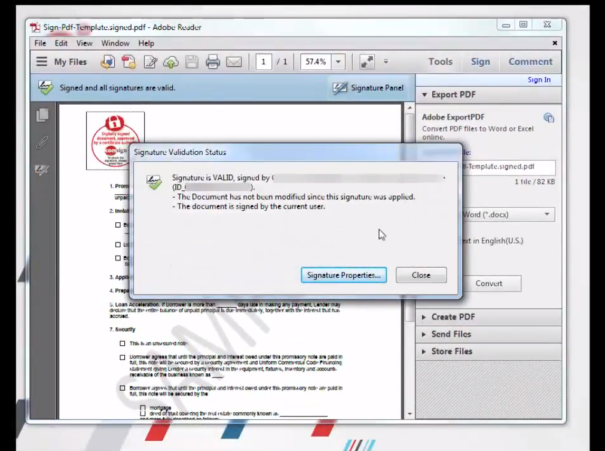Check the mortgage checkbox in the document
Viewport: 605px width, 451px height.
click(x=142, y=407)
